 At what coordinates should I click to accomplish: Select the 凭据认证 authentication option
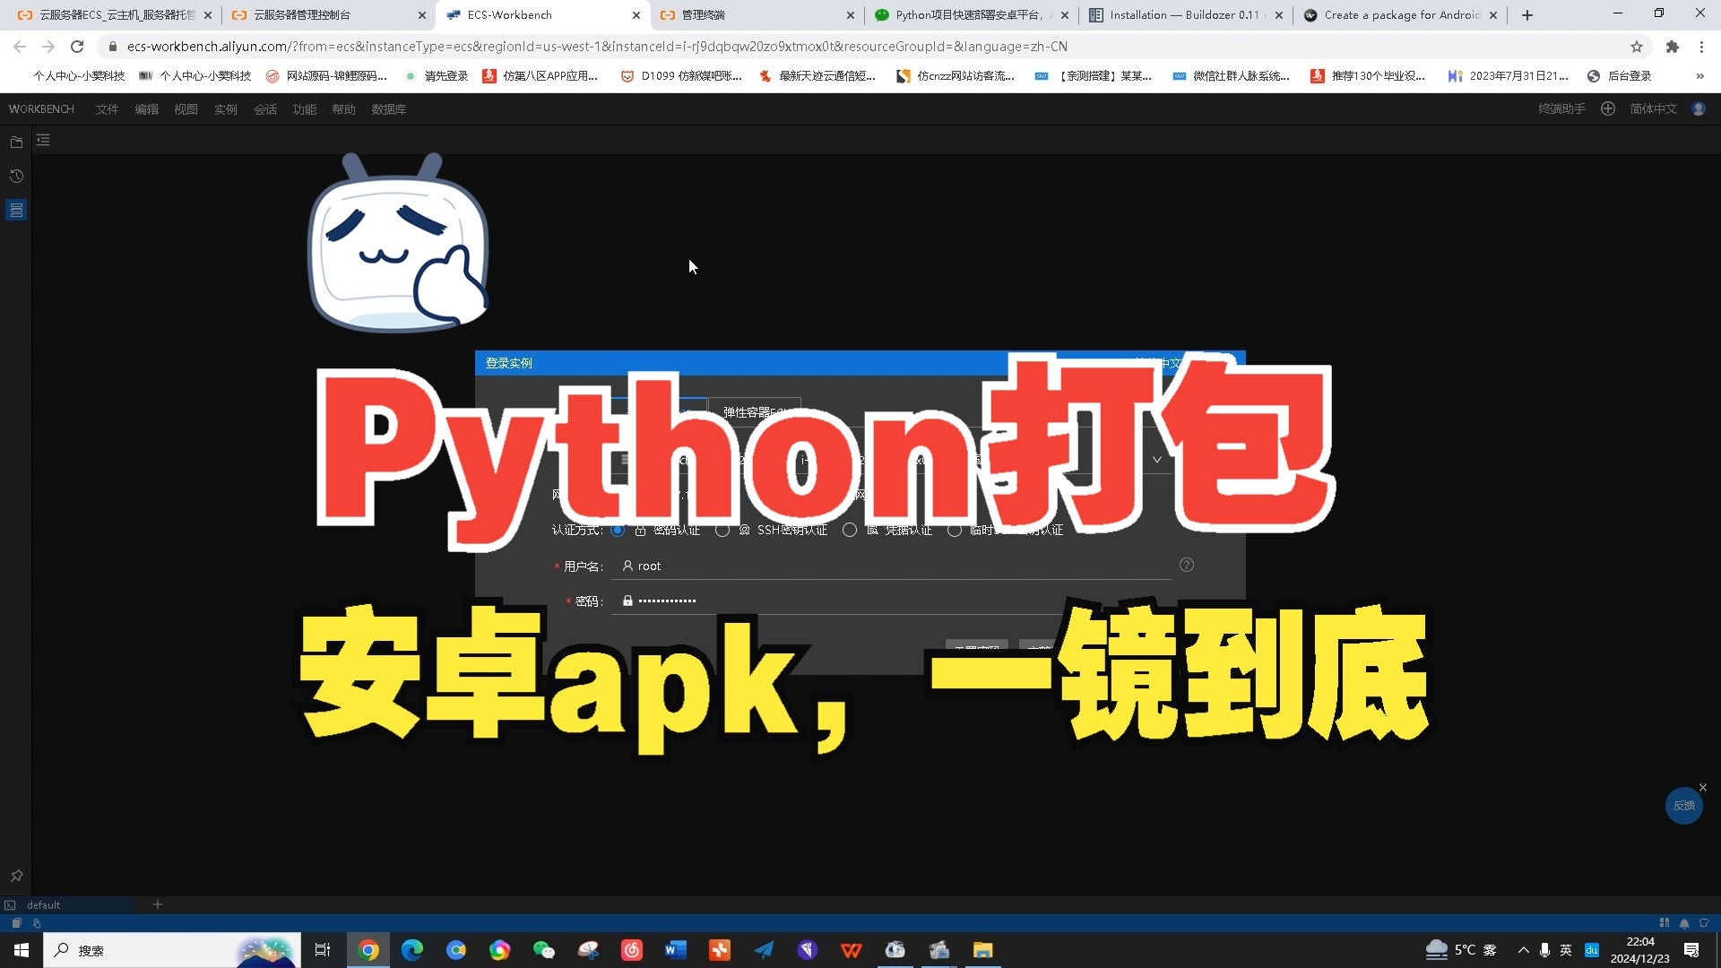click(x=850, y=530)
